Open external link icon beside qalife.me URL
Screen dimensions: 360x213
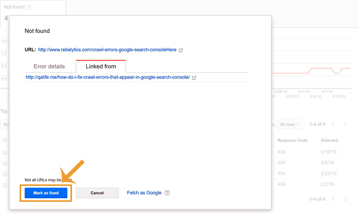tap(194, 78)
